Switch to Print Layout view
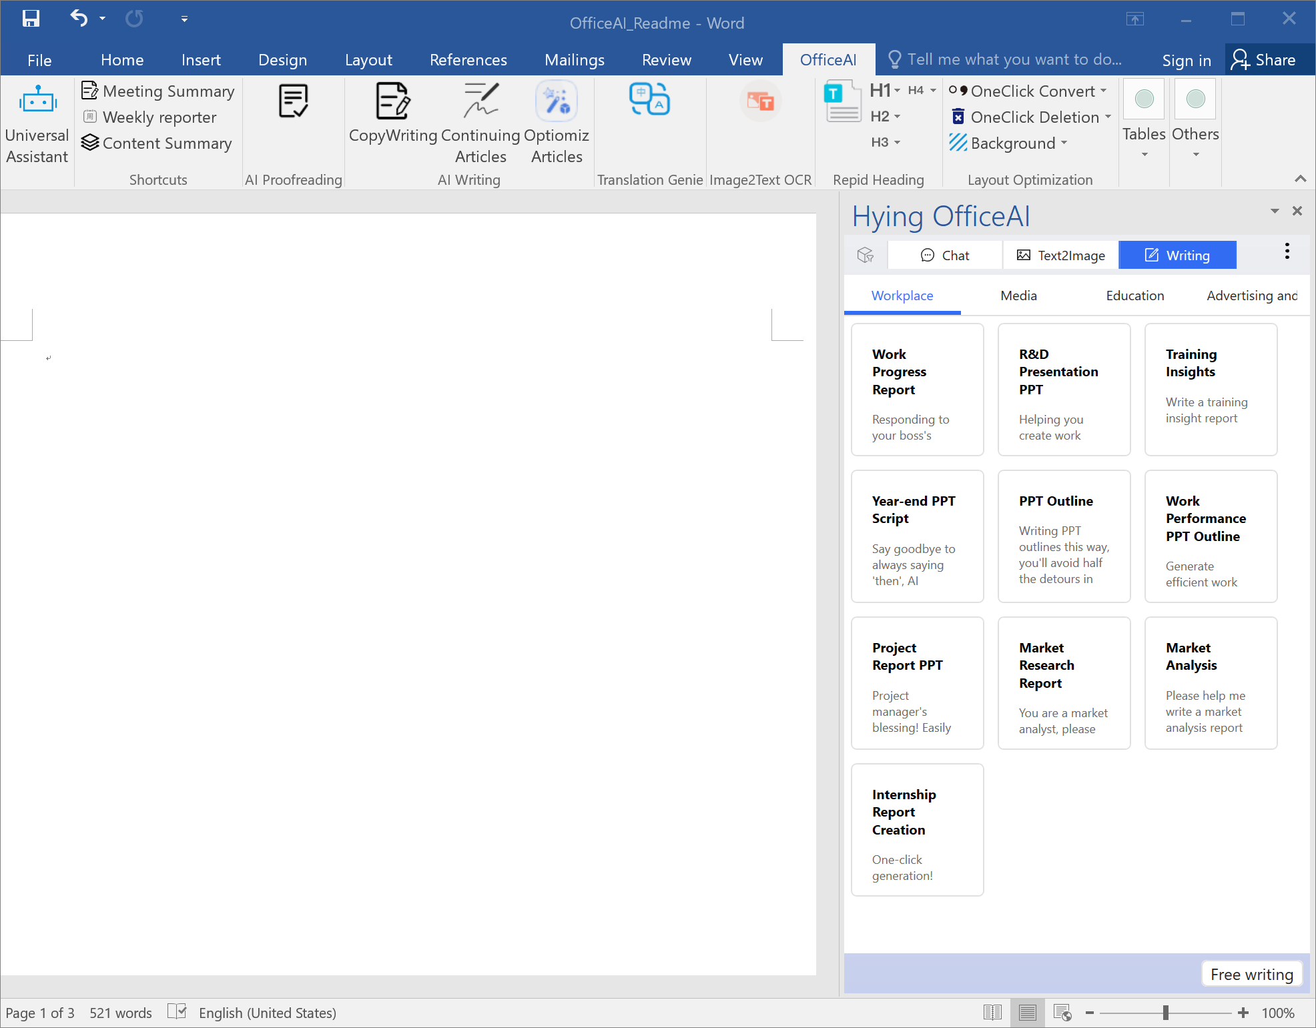This screenshot has width=1316, height=1028. [1027, 1013]
